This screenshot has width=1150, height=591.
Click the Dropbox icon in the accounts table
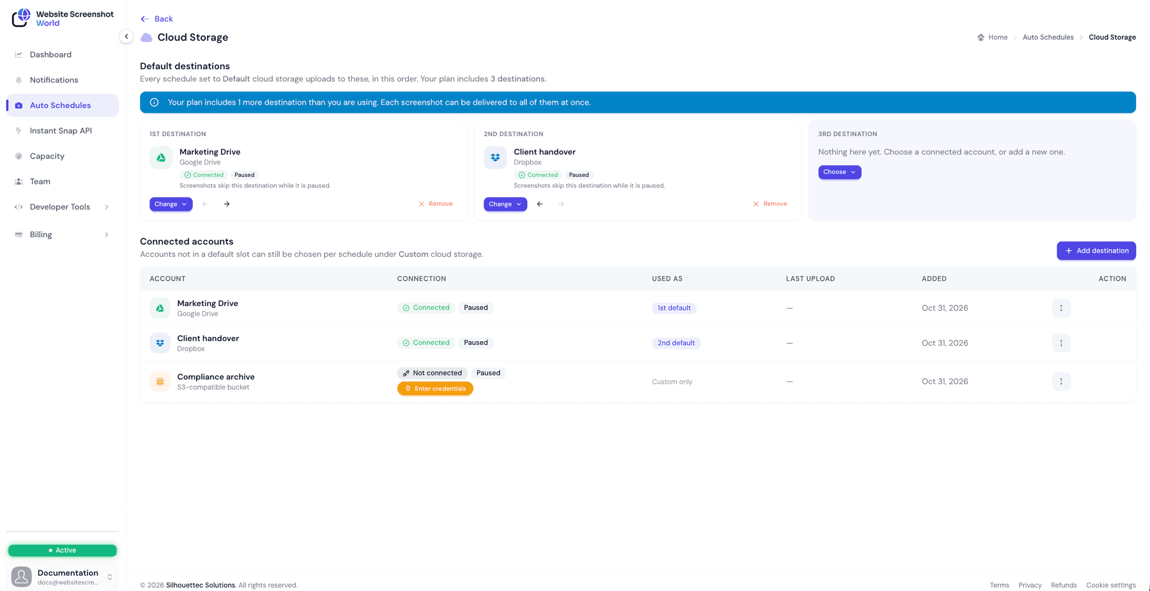tap(160, 343)
